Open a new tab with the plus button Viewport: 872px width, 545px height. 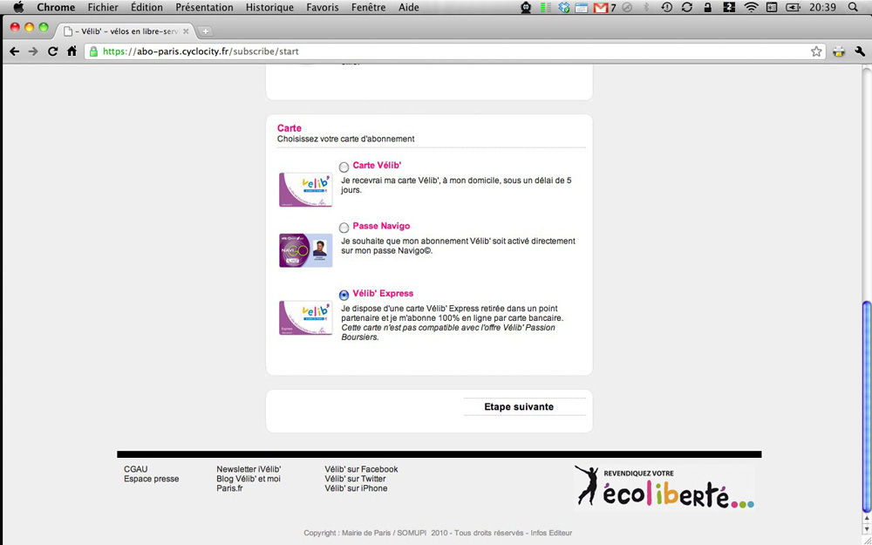pos(206,31)
